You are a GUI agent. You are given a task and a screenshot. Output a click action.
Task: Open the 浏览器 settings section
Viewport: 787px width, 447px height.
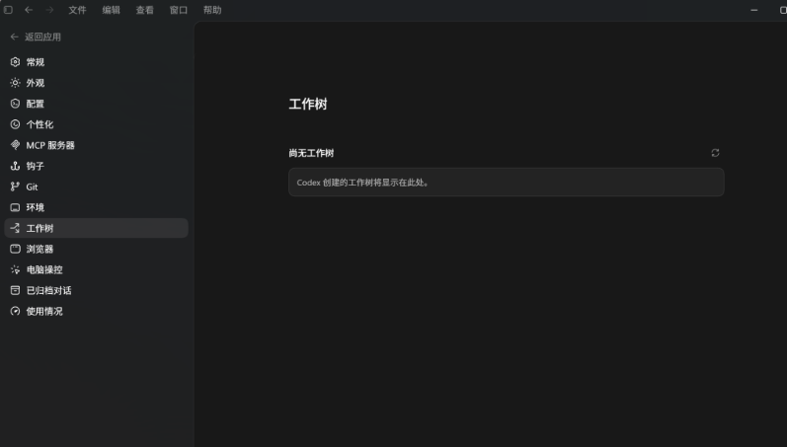(97, 249)
